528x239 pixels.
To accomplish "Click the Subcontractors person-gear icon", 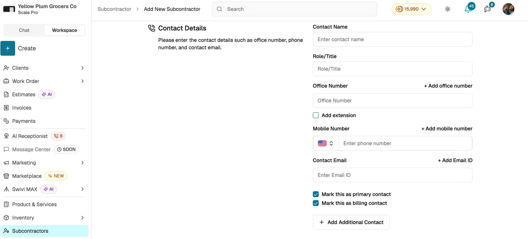I will click(6, 231).
